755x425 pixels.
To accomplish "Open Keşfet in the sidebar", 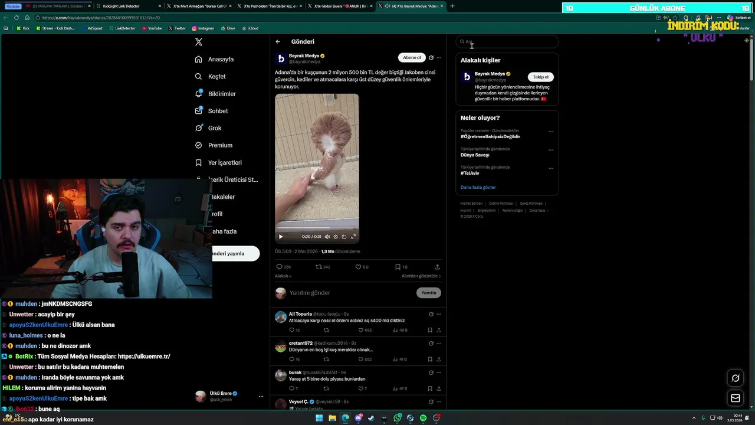I will (x=210, y=77).
